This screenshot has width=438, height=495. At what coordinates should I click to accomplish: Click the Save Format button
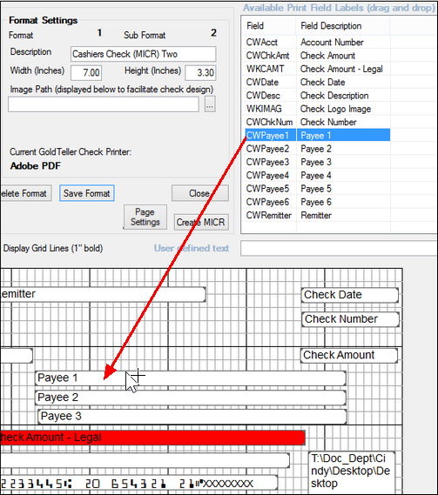(x=87, y=193)
